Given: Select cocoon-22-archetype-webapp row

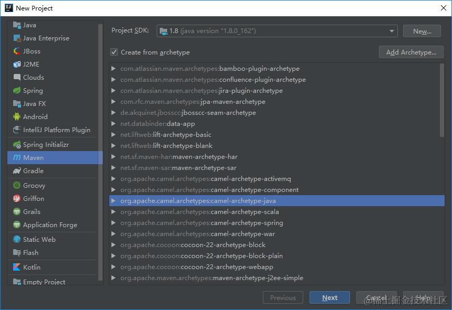Looking at the screenshot, I should tap(277, 267).
